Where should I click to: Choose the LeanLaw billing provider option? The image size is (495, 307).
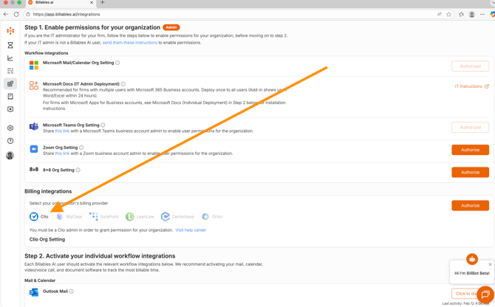tap(140, 217)
